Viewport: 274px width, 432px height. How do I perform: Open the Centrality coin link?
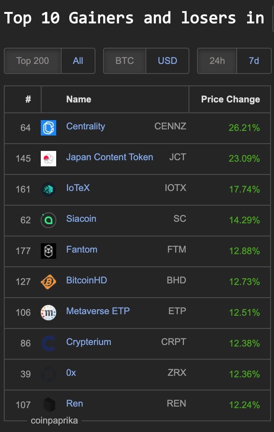(x=85, y=126)
